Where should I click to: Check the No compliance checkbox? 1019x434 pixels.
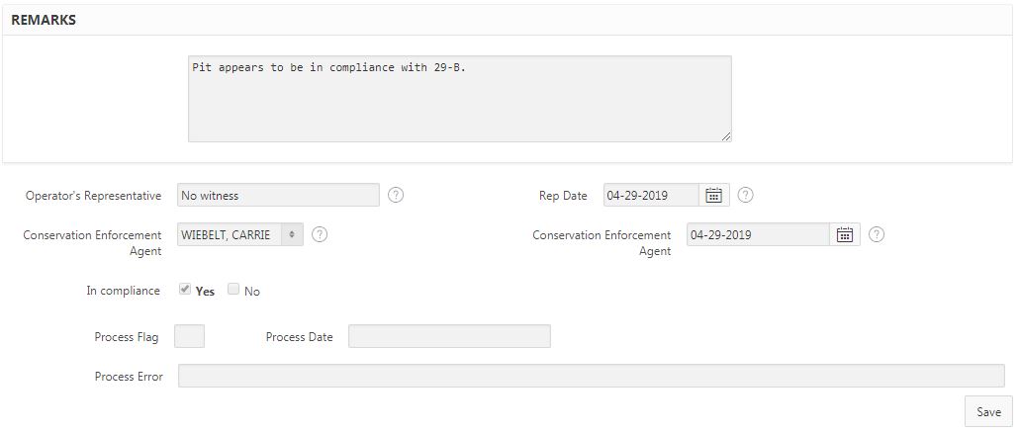tap(233, 290)
